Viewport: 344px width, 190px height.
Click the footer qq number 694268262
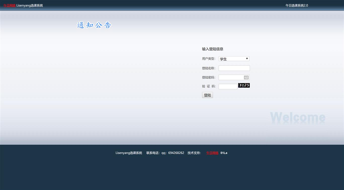click(x=176, y=153)
